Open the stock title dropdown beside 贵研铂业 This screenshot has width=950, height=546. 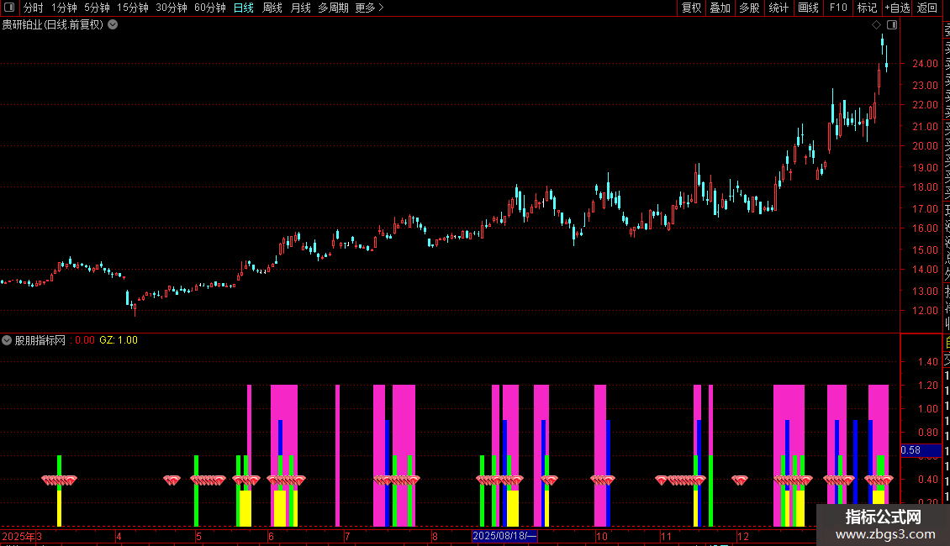(x=113, y=25)
